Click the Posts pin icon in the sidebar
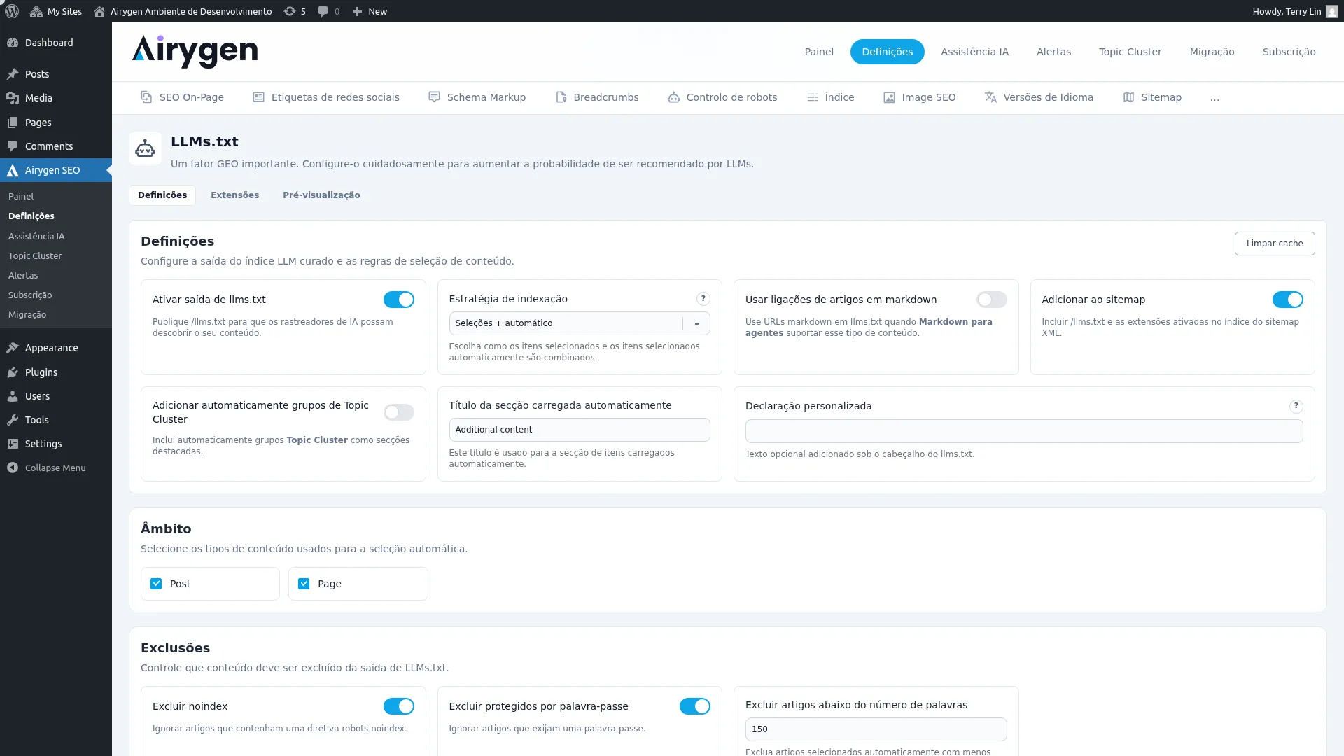Screen dimensions: 1344x756 tap(13, 74)
